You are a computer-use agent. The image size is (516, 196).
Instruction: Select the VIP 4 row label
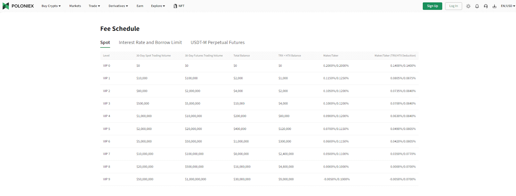[x=107, y=116]
